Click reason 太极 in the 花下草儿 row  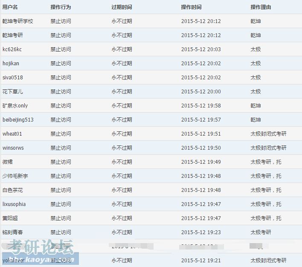pos(256,92)
